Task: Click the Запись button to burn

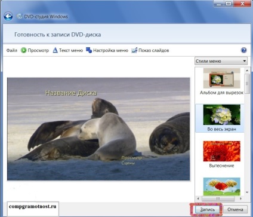Action: [208, 209]
